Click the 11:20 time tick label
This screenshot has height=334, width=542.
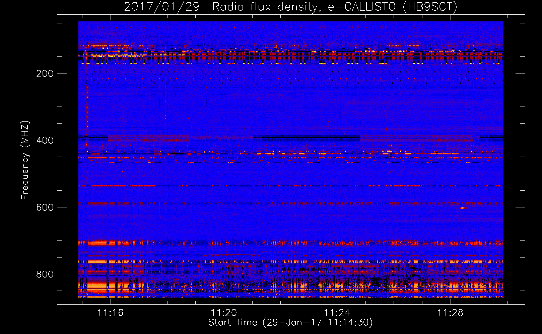[224, 313]
